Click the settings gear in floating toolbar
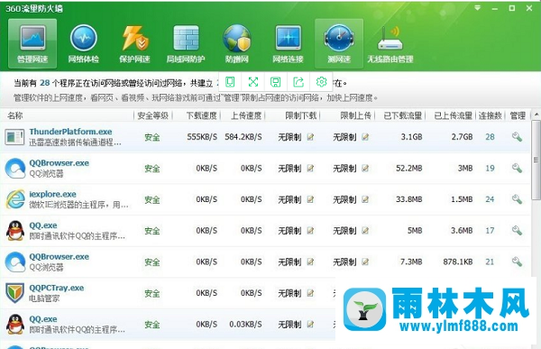Screen dimensions: 541x349 [x=321, y=82]
